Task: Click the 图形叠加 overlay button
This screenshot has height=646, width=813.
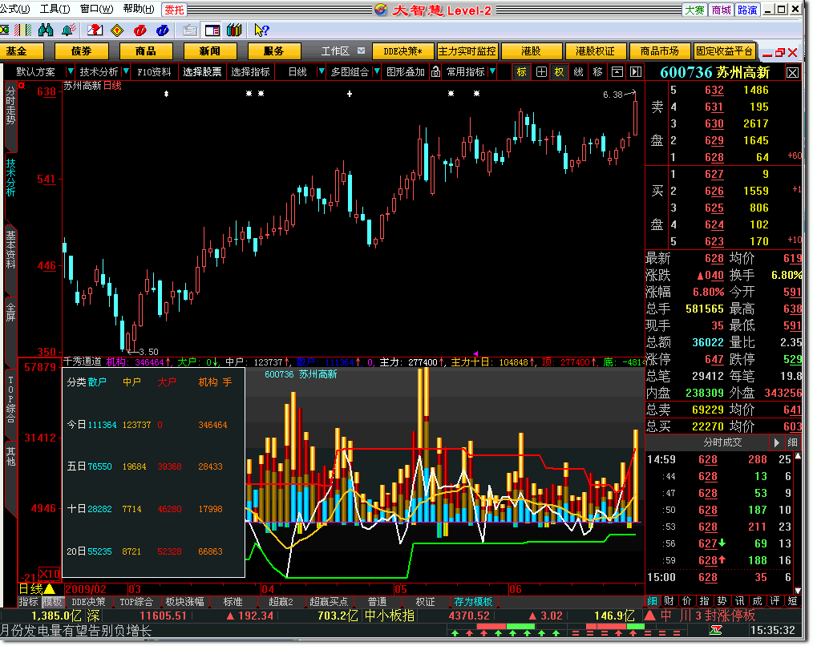Action: point(406,72)
